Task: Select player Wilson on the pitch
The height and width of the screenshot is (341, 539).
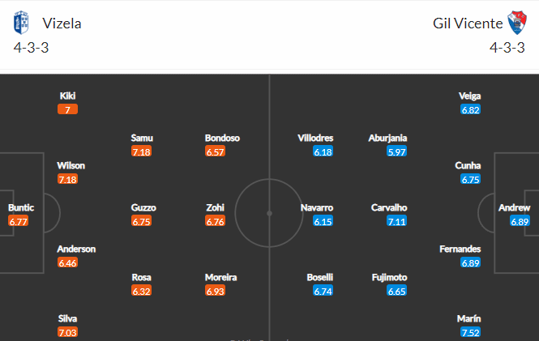Action: [71, 165]
